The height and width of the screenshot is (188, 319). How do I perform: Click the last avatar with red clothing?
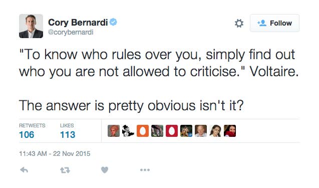[230, 131]
